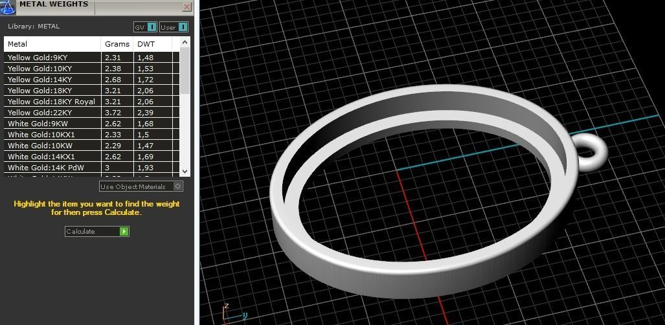Sort by the DWT column header
The height and width of the screenshot is (325, 665).
[x=152, y=44]
